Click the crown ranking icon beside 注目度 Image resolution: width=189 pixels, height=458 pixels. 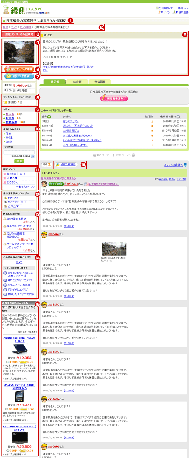coord(5,102)
